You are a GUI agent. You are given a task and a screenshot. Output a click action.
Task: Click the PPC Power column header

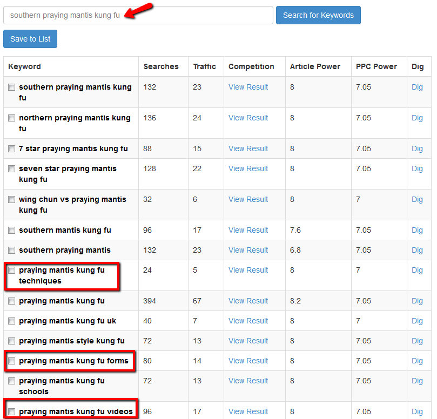(377, 66)
